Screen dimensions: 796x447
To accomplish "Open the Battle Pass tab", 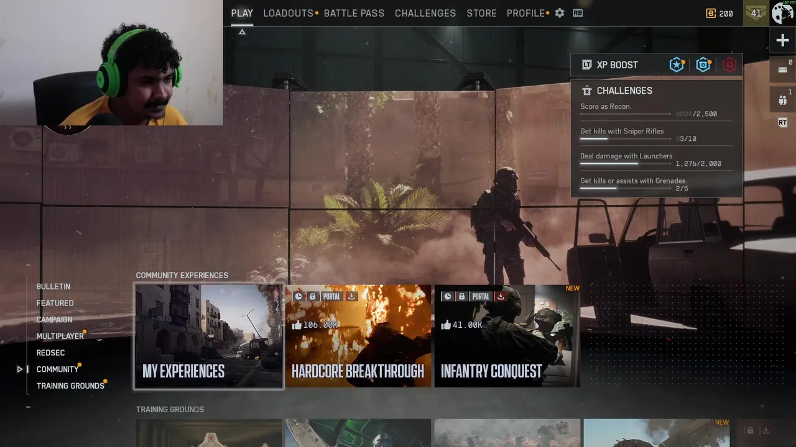I will pos(354,13).
